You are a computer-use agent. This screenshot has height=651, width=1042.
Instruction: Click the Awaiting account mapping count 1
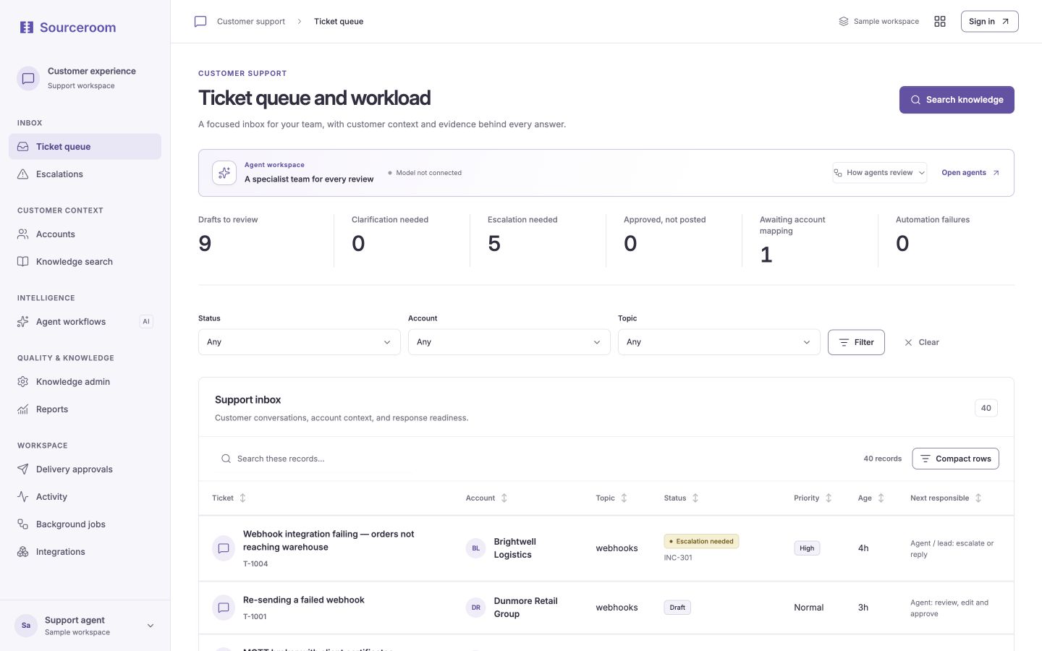click(766, 255)
